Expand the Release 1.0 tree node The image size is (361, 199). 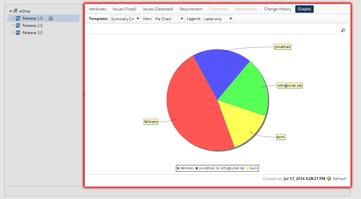pos(13,18)
